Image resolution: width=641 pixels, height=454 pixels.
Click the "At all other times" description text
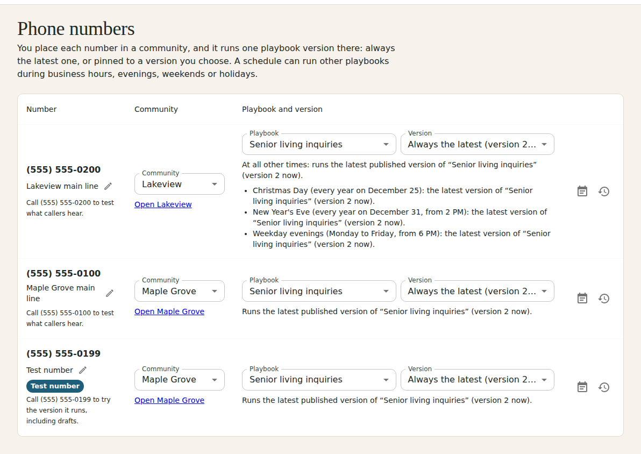(389, 170)
